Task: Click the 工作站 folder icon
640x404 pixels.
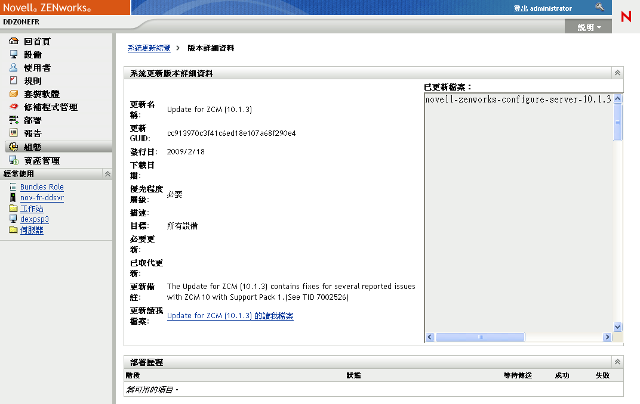Action: (13, 208)
